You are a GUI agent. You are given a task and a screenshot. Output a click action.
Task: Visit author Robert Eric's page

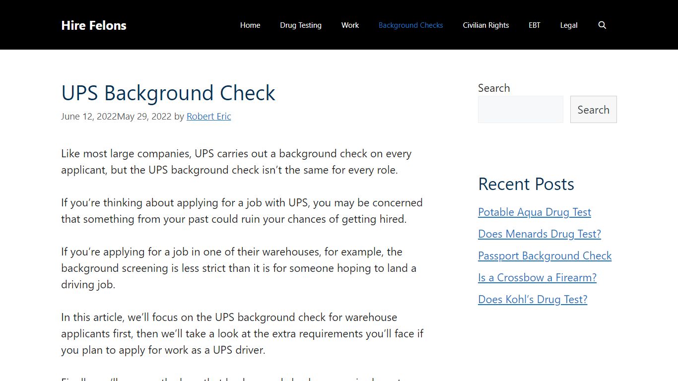click(x=209, y=117)
